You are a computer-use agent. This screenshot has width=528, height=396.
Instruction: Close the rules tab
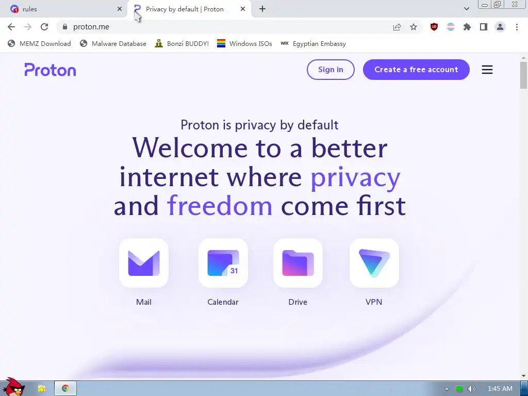[x=119, y=9]
